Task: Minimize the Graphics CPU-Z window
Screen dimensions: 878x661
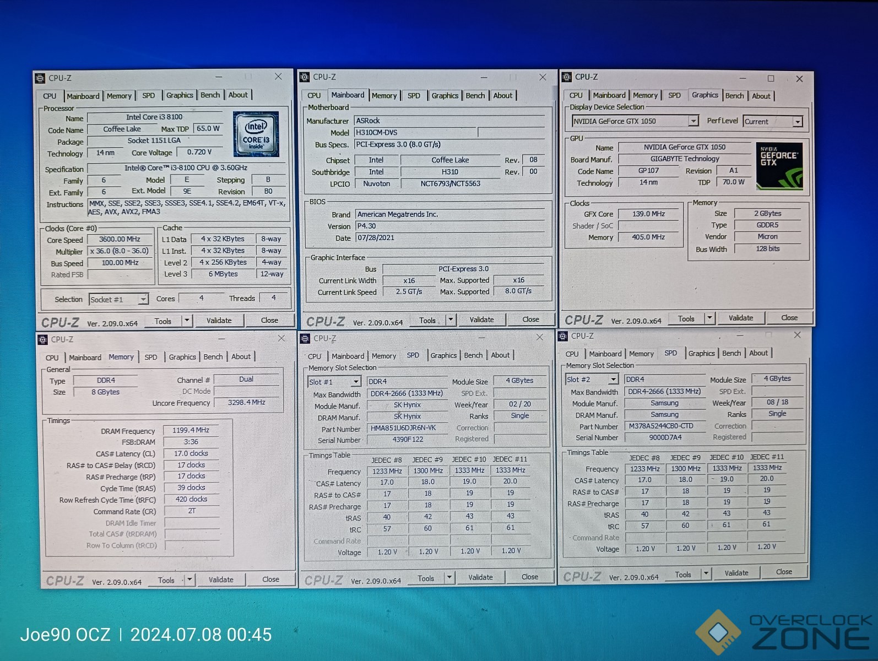Action: (742, 78)
